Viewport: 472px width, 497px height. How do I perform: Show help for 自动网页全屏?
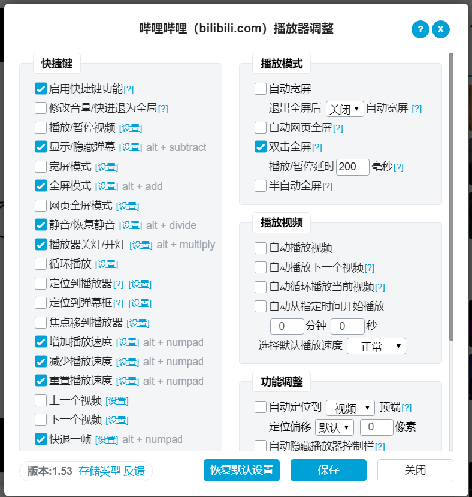338,128
